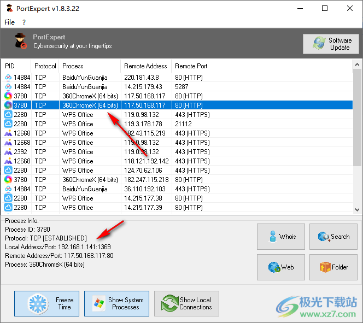Toggle Show Local Connections button
Image resolution: width=363 pixels, height=323 pixels.
pos(186,303)
